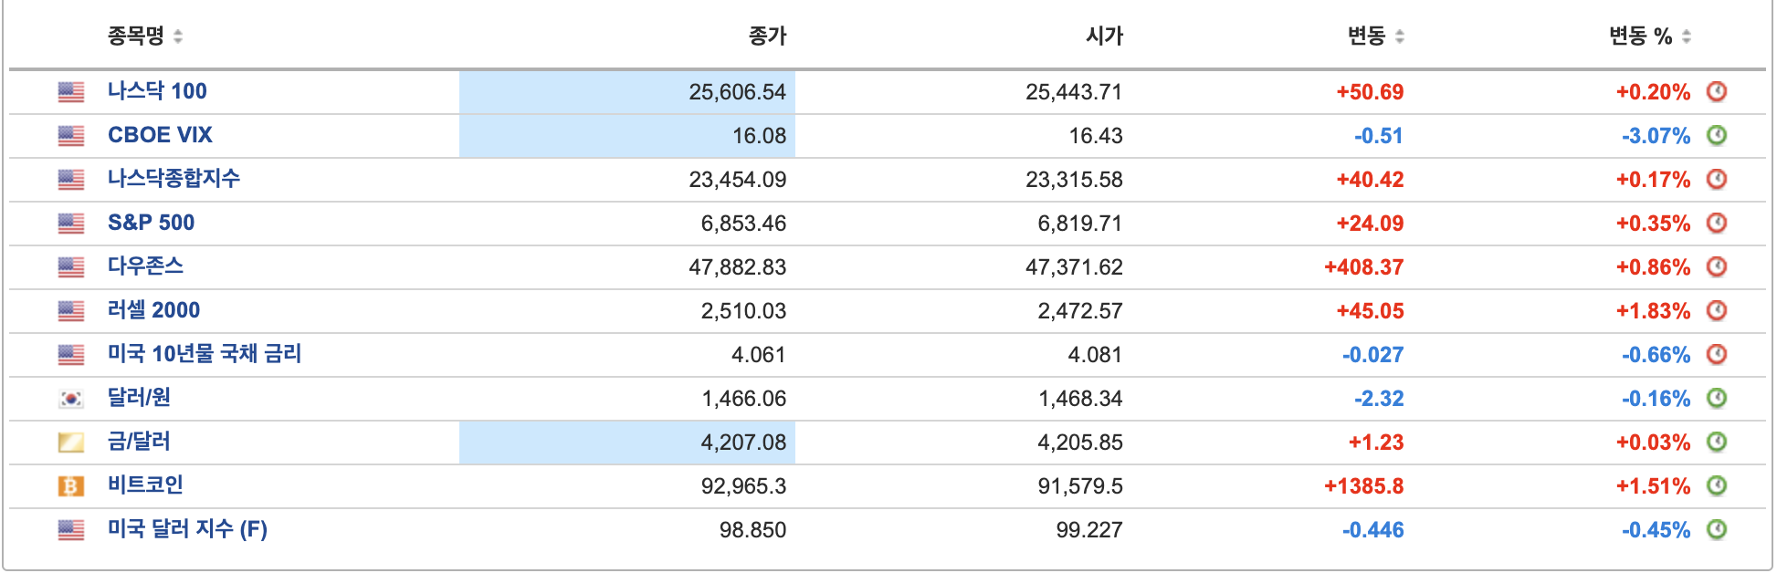The width and height of the screenshot is (1777, 573).
Task: Click the 러셀 2000 closing value 2,510.03
Action: pyautogui.click(x=743, y=311)
